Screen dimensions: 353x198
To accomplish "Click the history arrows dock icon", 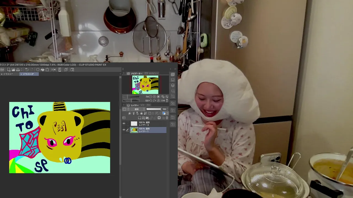I will click(173, 96).
